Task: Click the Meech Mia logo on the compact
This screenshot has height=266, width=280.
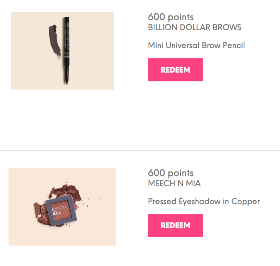Action: [x=59, y=211]
